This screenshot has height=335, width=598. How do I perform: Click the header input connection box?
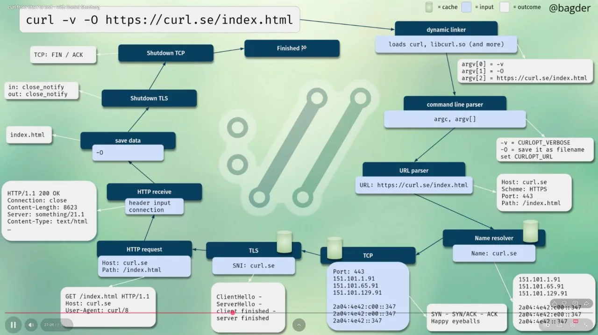coord(154,207)
